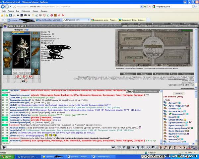199x159 pixels.
Task: Open search provider dropdown arrow
Action: (x=197, y=7)
